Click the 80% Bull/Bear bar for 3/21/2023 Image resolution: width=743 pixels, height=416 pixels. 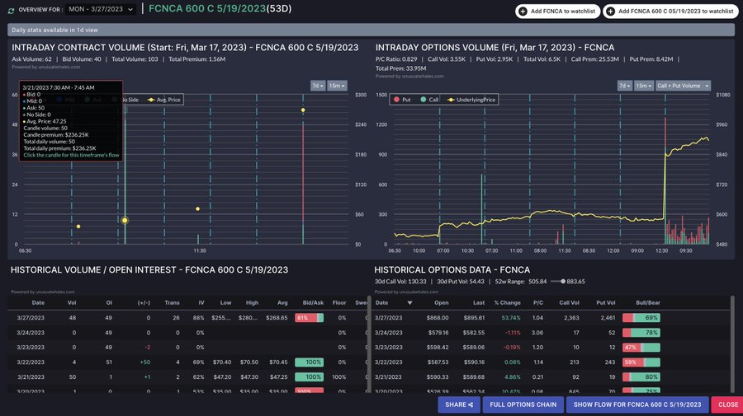point(641,376)
